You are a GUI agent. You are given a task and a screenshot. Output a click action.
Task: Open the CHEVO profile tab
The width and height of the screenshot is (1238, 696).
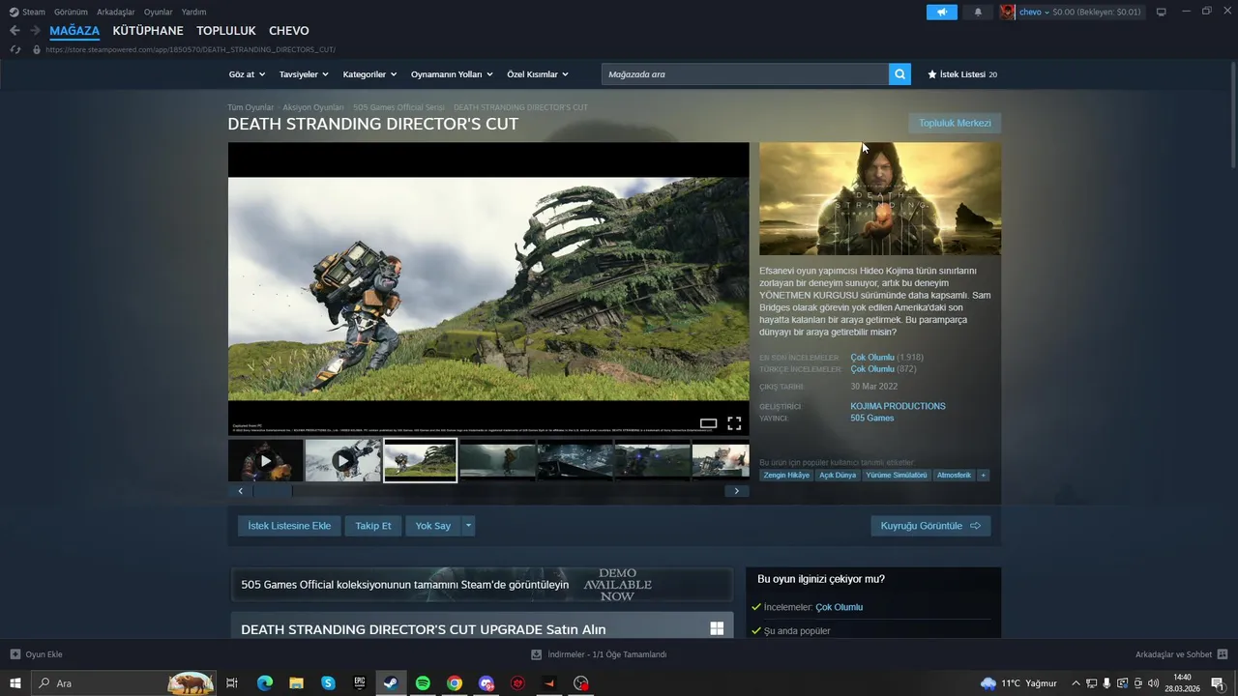(289, 31)
